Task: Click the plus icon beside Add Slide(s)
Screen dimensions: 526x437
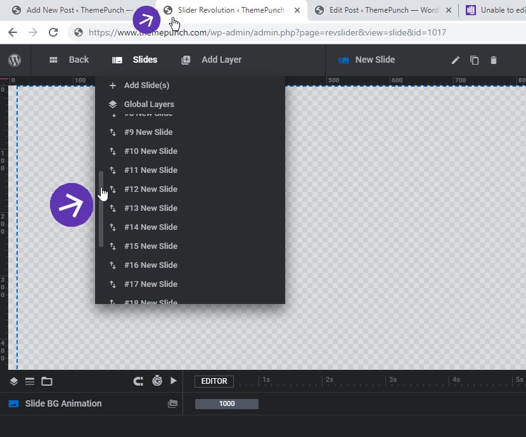Action: (x=113, y=85)
